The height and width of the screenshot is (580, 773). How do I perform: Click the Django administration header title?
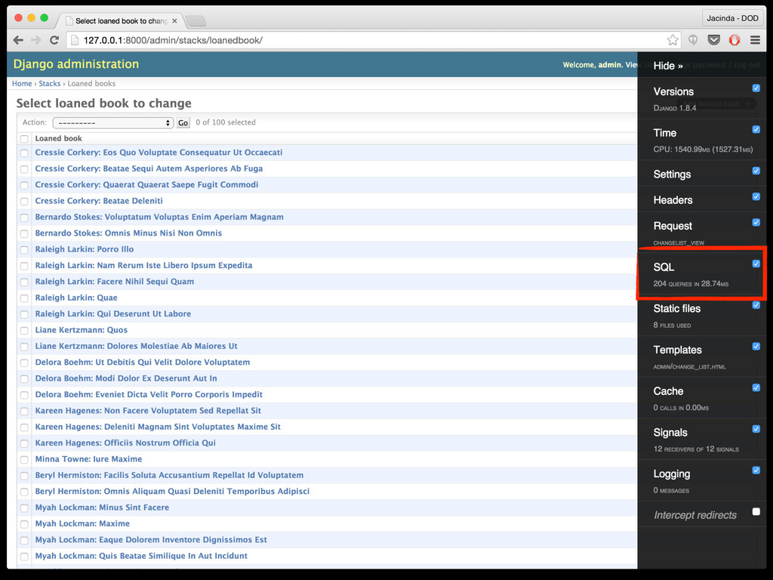76,64
